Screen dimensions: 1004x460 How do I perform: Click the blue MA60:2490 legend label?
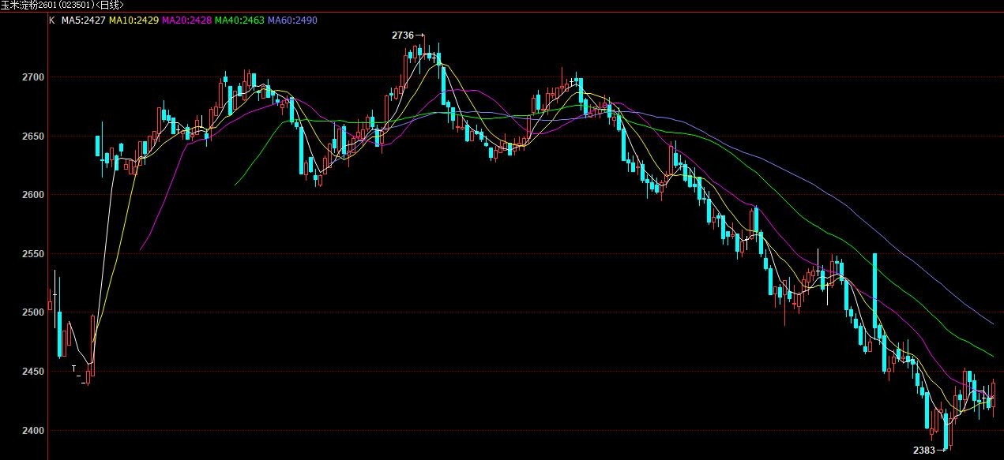[291, 20]
